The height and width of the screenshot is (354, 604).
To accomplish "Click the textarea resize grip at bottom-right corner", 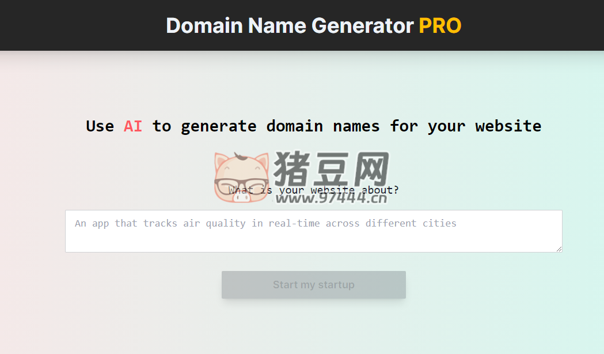I will [558, 248].
